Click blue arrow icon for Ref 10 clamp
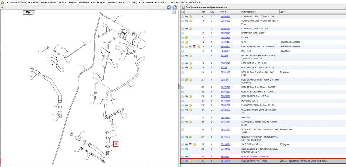 click(x=186, y=21)
